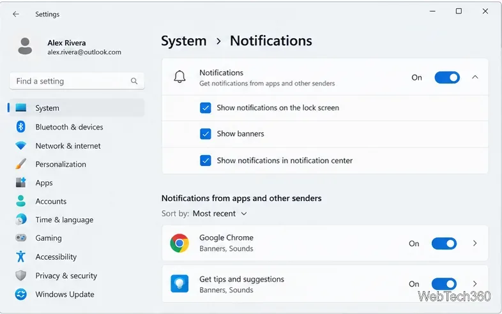Maximize the Settings window
Viewport: 502px width, 314px height.
[459, 11]
